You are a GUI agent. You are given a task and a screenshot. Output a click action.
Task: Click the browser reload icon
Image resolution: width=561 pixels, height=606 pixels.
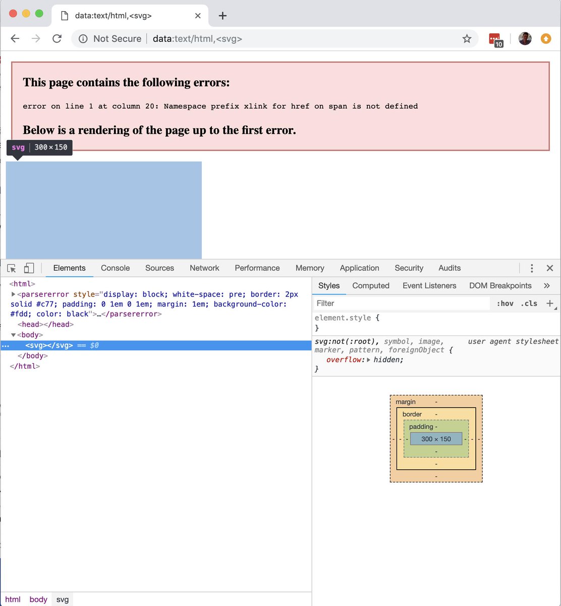pos(57,38)
